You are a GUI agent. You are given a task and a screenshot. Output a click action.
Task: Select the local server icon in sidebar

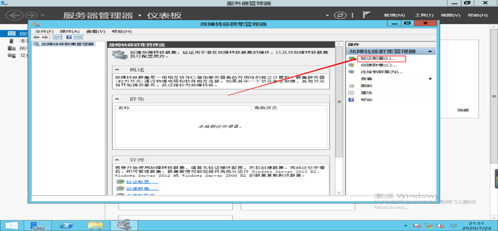(x=12, y=41)
